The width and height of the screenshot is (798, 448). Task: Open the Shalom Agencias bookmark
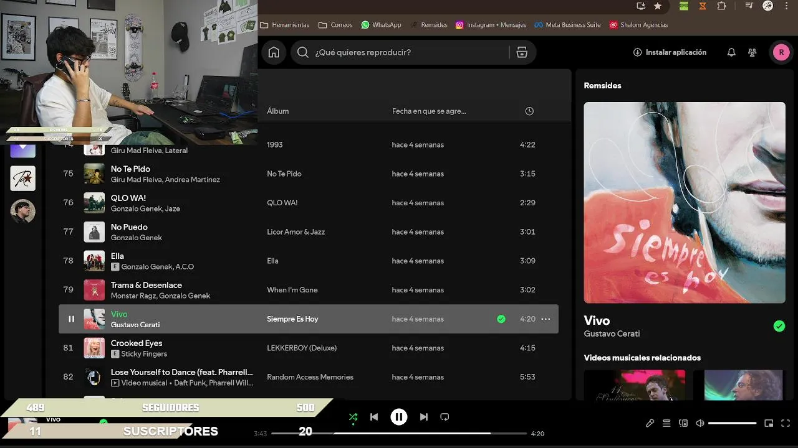click(x=638, y=25)
